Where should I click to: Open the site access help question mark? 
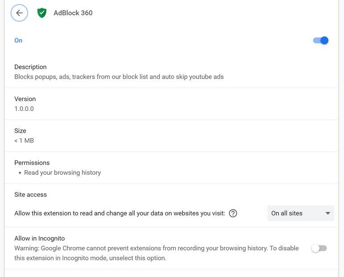(x=233, y=214)
